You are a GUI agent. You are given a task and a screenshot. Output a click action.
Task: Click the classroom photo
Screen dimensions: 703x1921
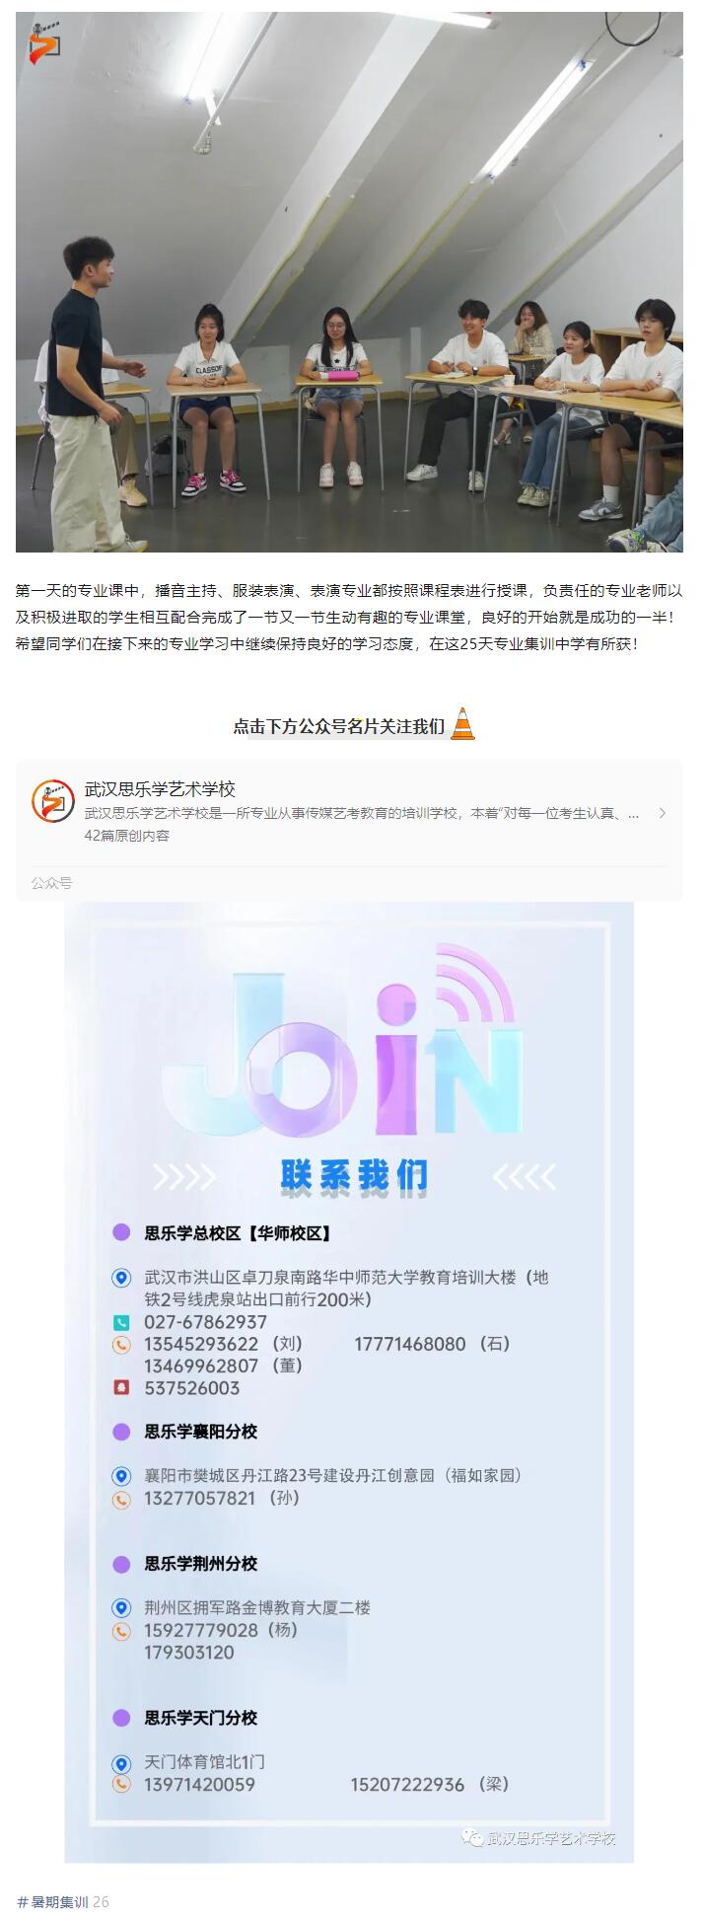point(349,282)
